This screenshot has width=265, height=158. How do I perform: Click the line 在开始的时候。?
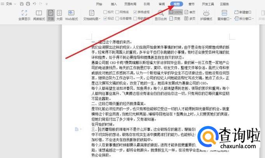click(x=103, y=124)
